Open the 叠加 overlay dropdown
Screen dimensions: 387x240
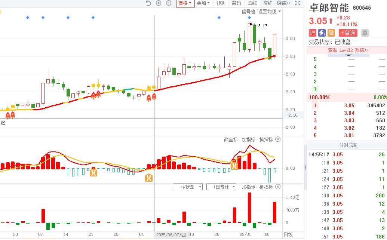pyautogui.click(x=203, y=3)
